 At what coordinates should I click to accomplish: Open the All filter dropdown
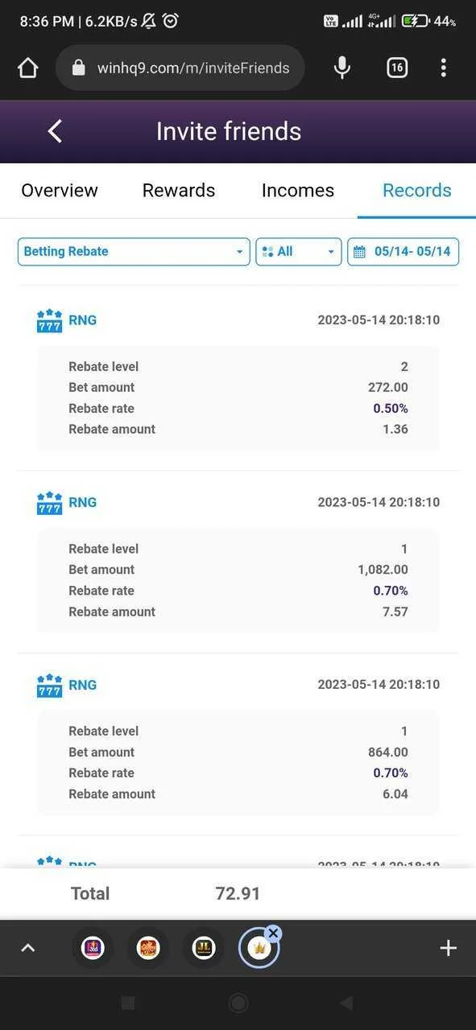pyautogui.click(x=299, y=252)
